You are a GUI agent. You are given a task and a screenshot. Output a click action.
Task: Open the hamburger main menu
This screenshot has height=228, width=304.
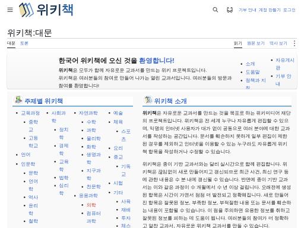coord(10,9)
